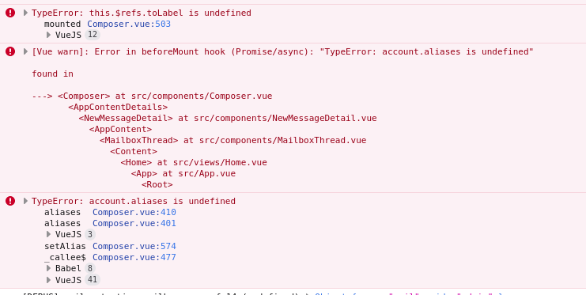Viewport: 586px width, 295px height.
Task: Select the '<AppContentDetails>' component line
Action: 118,107
